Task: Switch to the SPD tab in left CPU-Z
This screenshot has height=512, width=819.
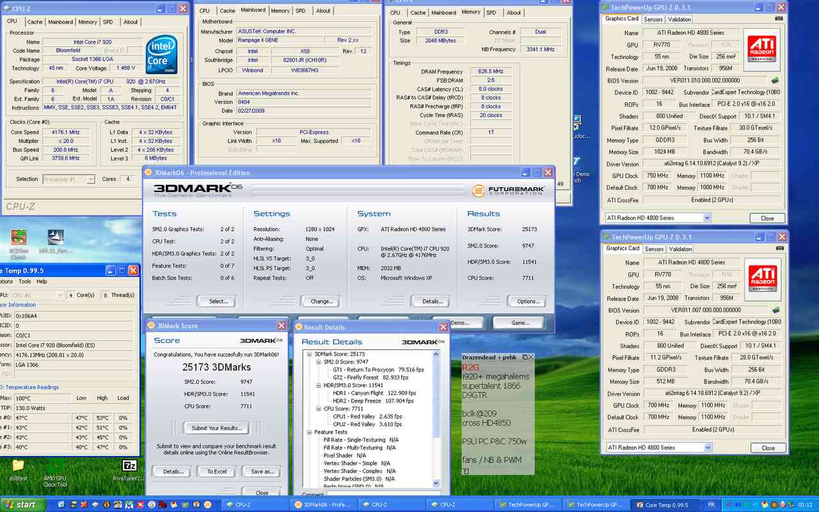Action: tap(108, 22)
